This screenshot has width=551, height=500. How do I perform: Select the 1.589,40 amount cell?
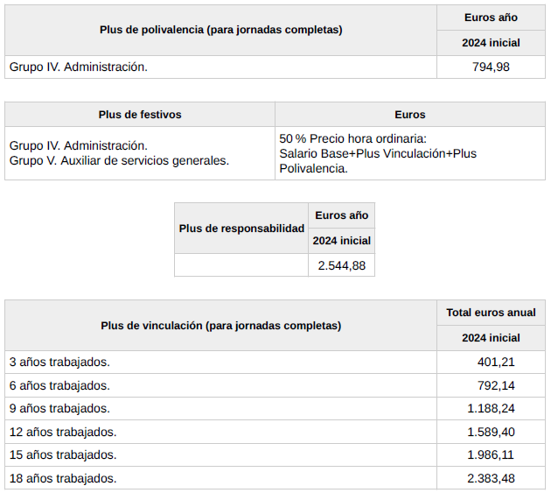click(x=491, y=432)
